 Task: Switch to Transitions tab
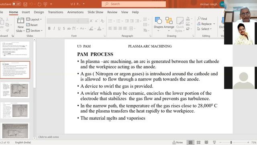coord(55,12)
